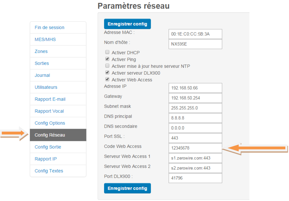The height and width of the screenshot is (201, 289).
Task: Click the Adresse IP input field
Action: pyautogui.click(x=195, y=88)
